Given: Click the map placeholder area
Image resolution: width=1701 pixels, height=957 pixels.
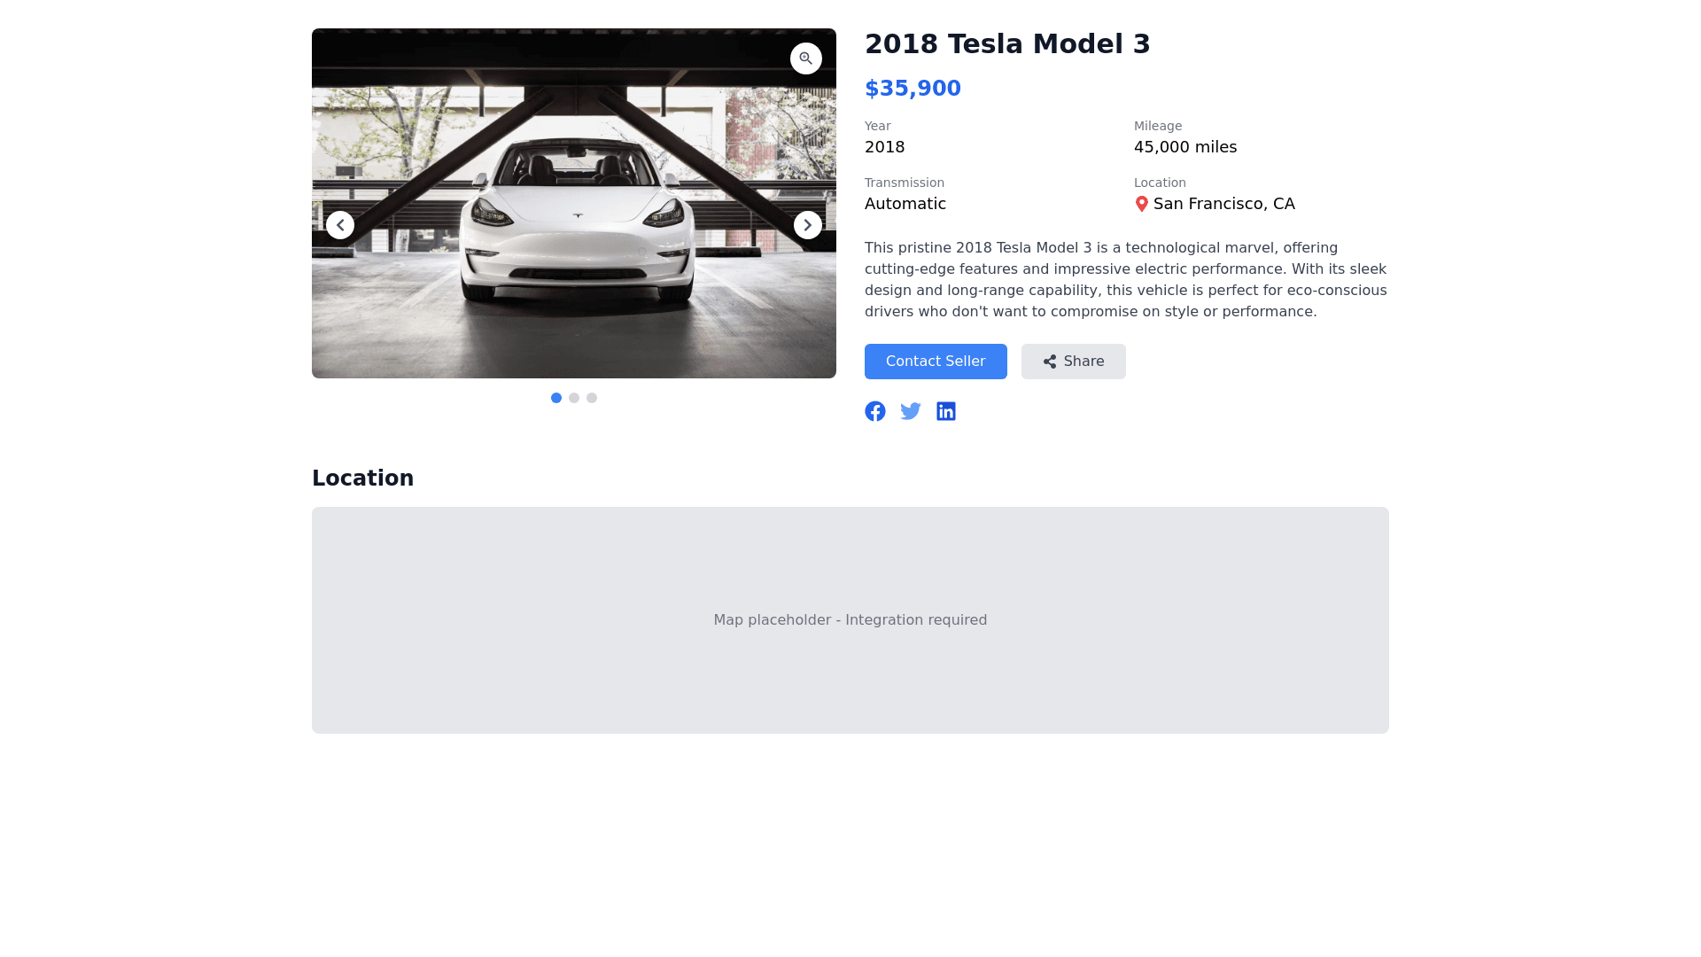Looking at the screenshot, I should click(850, 620).
